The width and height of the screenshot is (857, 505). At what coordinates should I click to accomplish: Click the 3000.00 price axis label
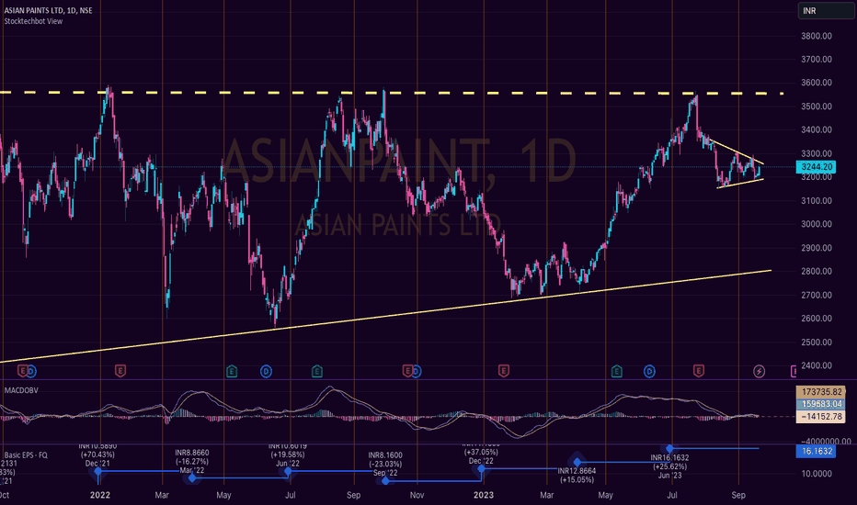tap(817, 224)
